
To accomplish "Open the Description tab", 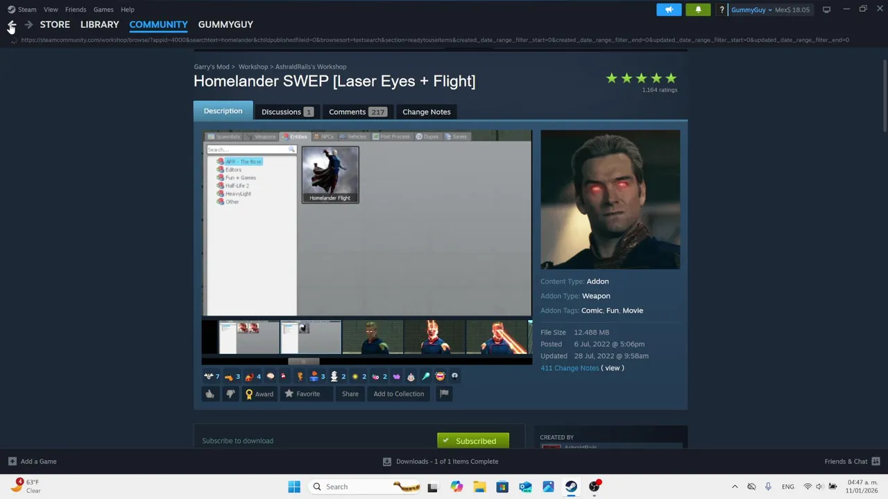I will click(223, 111).
